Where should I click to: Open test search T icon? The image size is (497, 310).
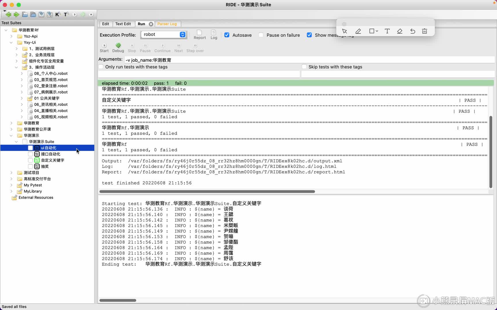[x=66, y=14]
